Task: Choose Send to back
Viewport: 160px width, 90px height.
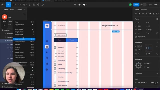Action: [x=24, y=34]
